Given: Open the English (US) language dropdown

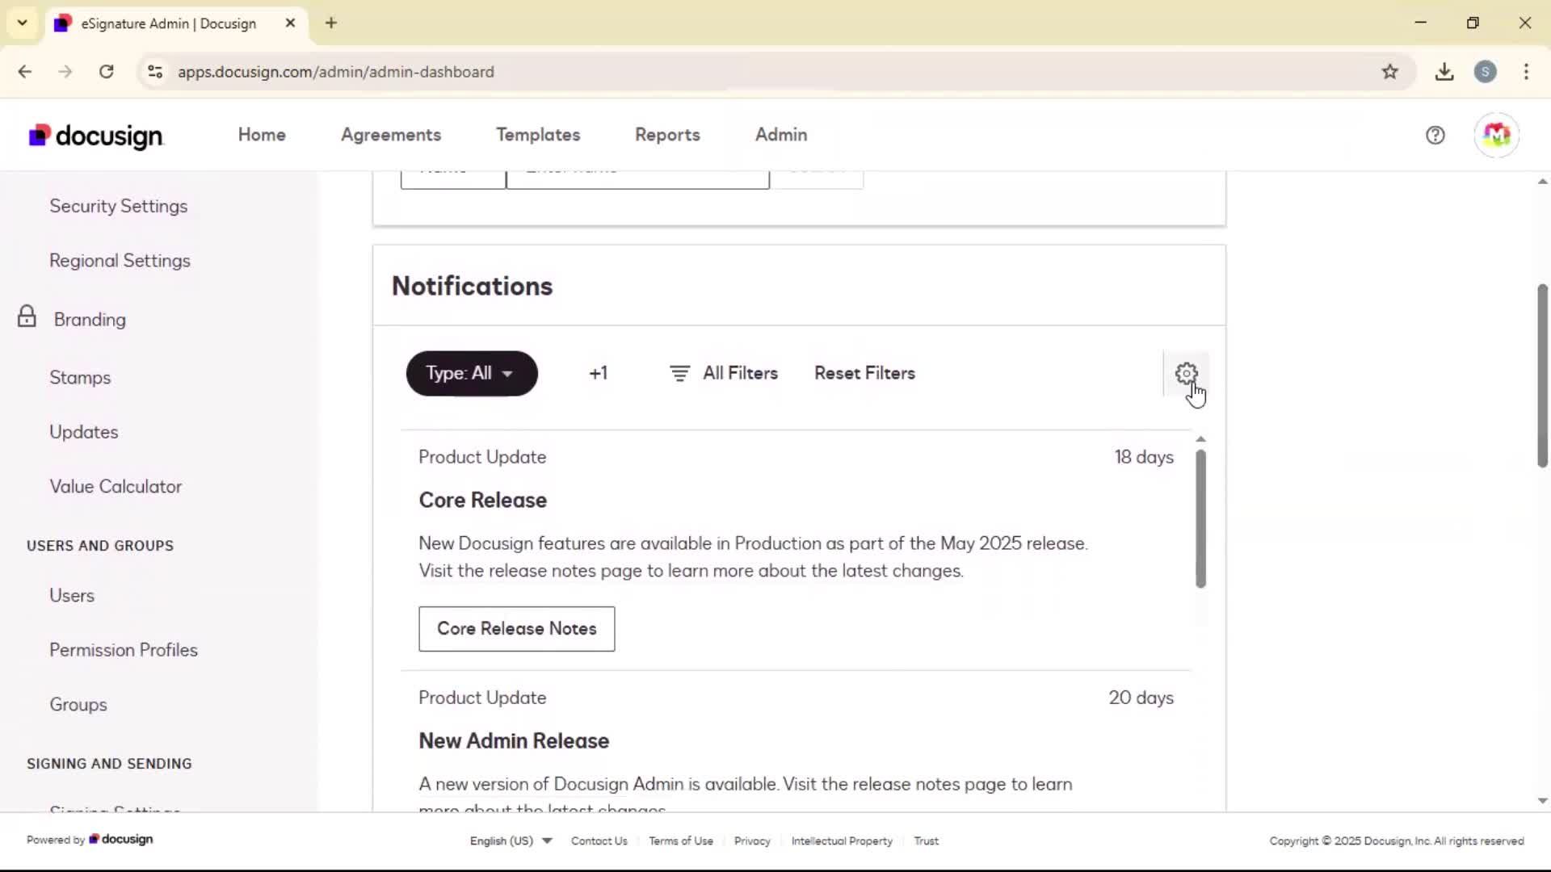Looking at the screenshot, I should [511, 841].
